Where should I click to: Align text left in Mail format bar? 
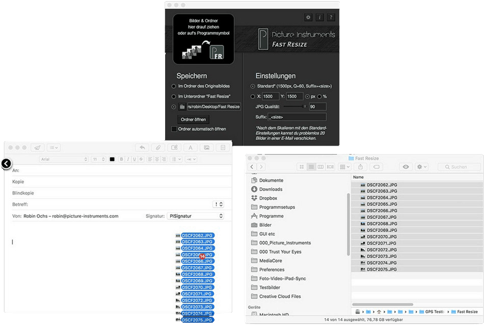150,159
